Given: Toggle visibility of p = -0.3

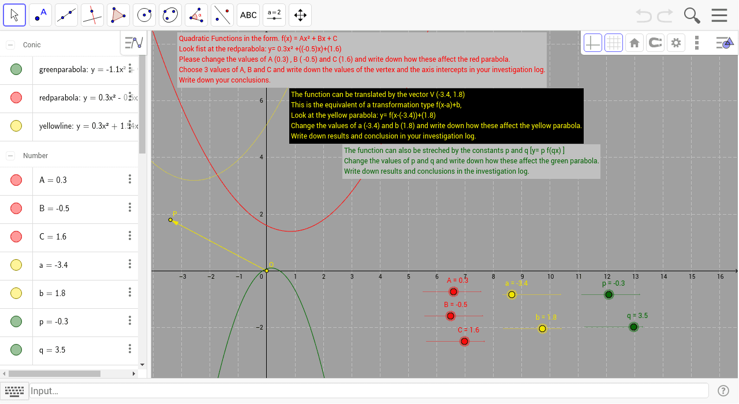Looking at the screenshot, I should [16, 321].
